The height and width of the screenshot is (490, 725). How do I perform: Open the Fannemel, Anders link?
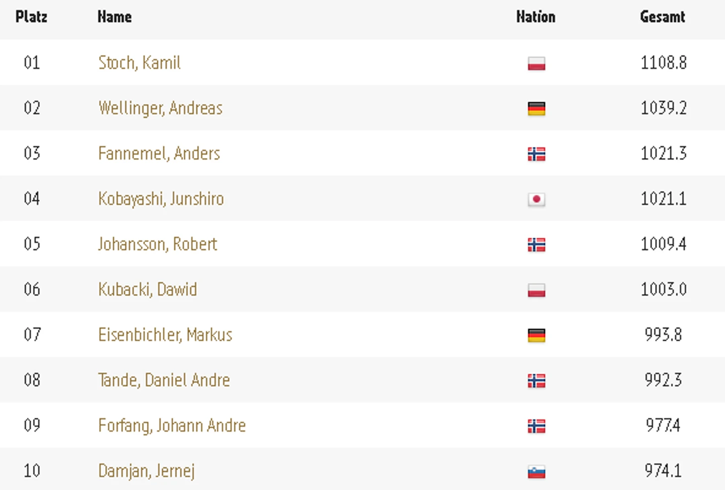tap(159, 154)
